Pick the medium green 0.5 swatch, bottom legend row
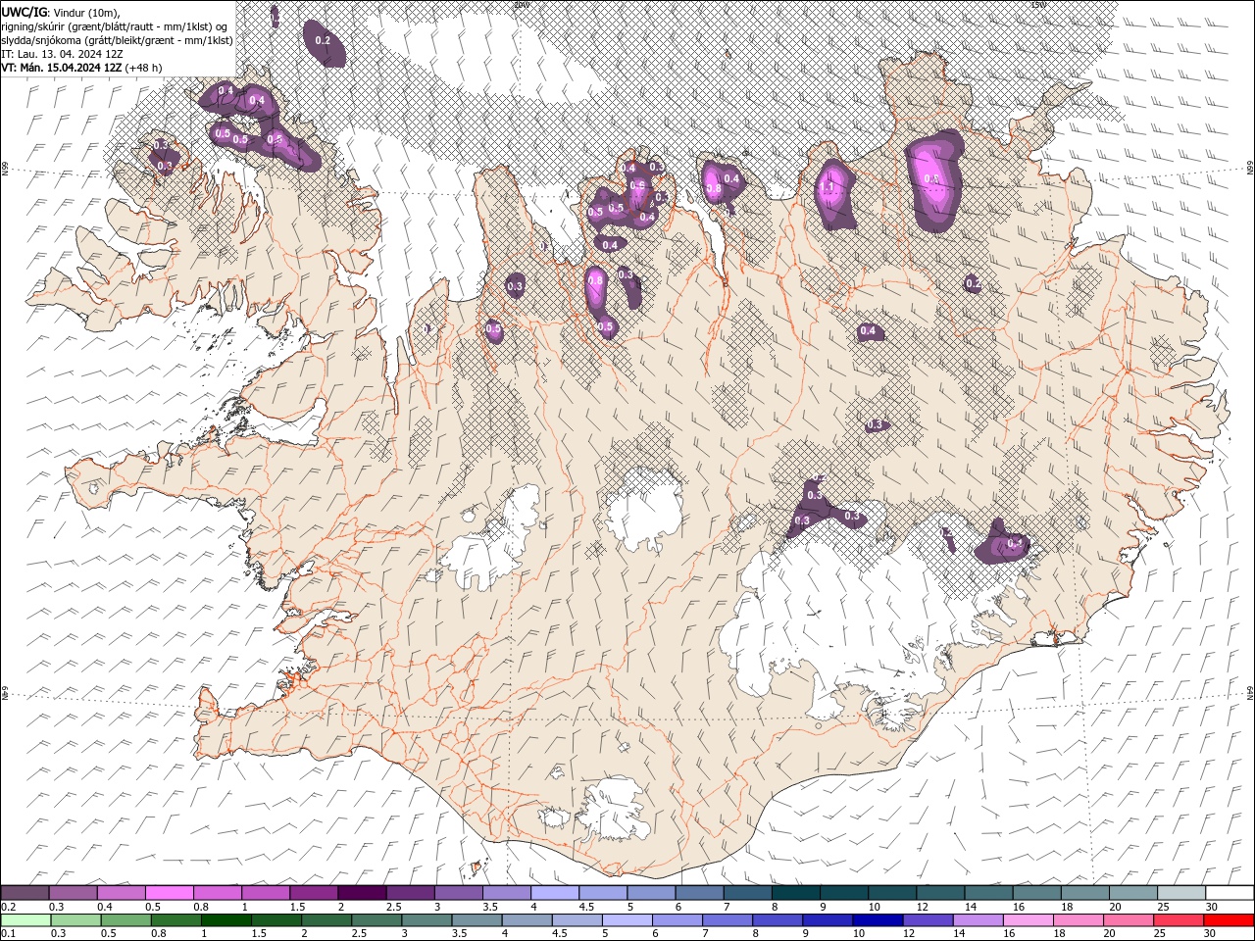 126,920
